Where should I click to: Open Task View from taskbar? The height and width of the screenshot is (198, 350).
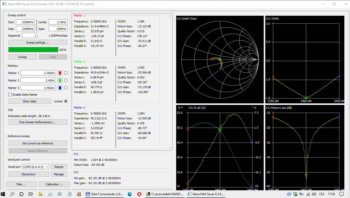[x=30, y=194]
